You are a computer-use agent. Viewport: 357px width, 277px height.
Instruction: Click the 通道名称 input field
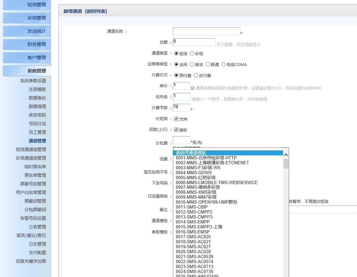206,31
